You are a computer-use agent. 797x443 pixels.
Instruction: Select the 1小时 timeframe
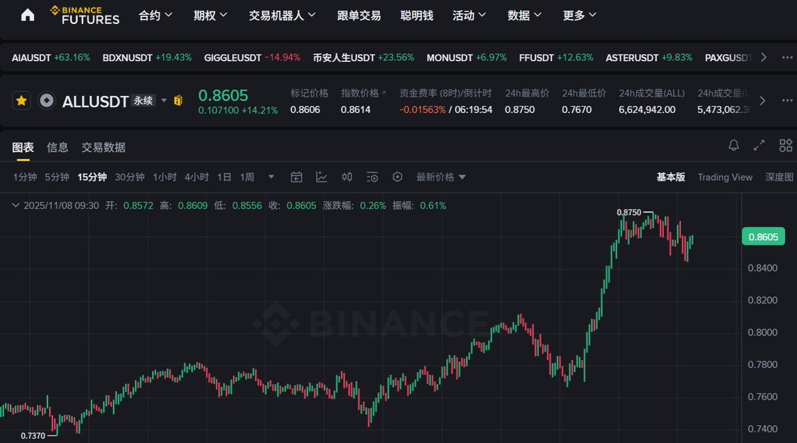tap(164, 177)
